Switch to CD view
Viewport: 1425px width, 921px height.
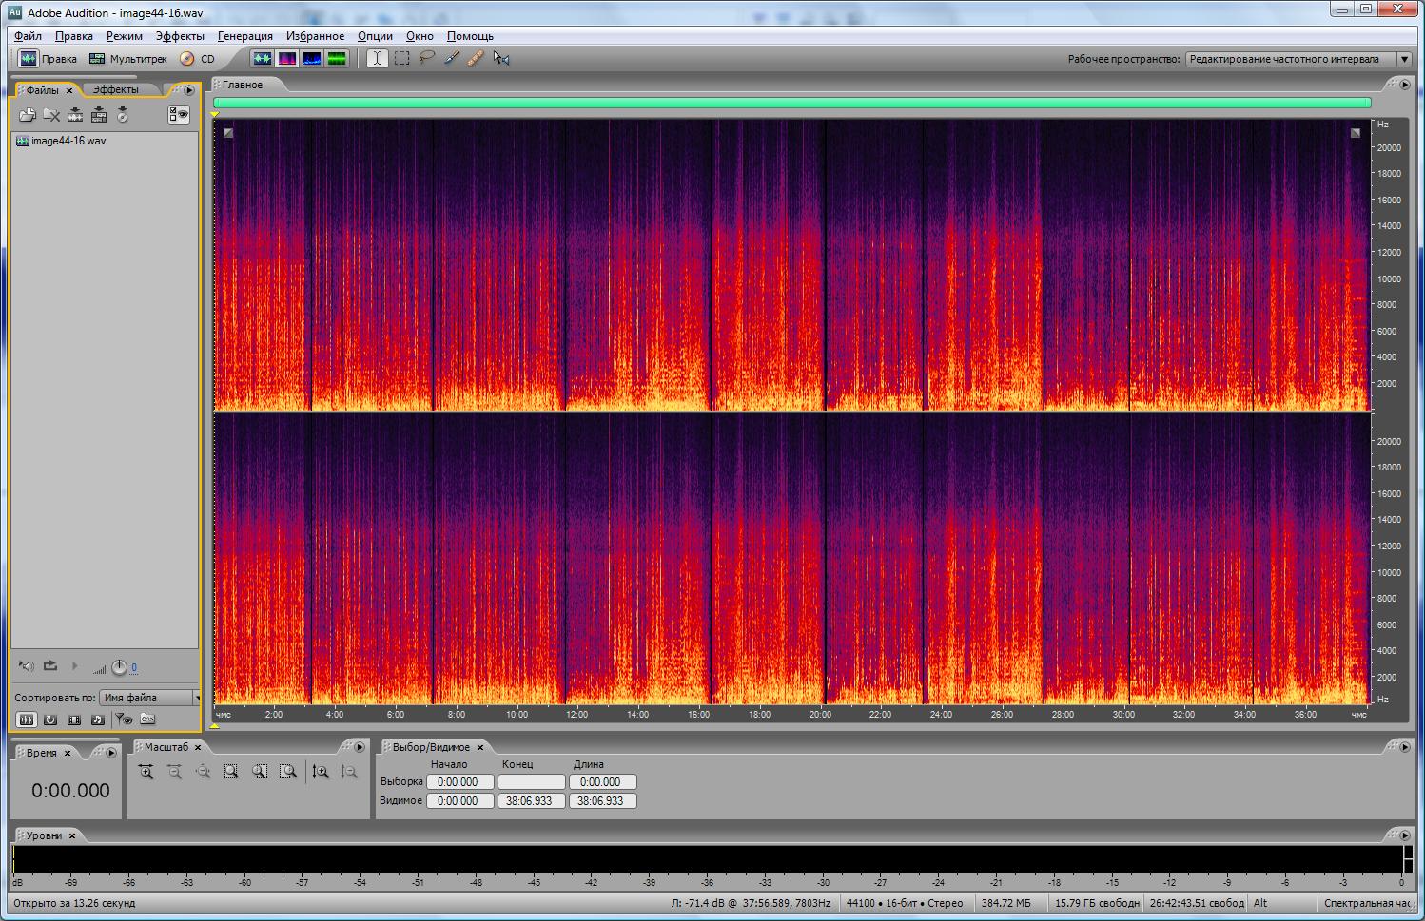pyautogui.click(x=198, y=59)
